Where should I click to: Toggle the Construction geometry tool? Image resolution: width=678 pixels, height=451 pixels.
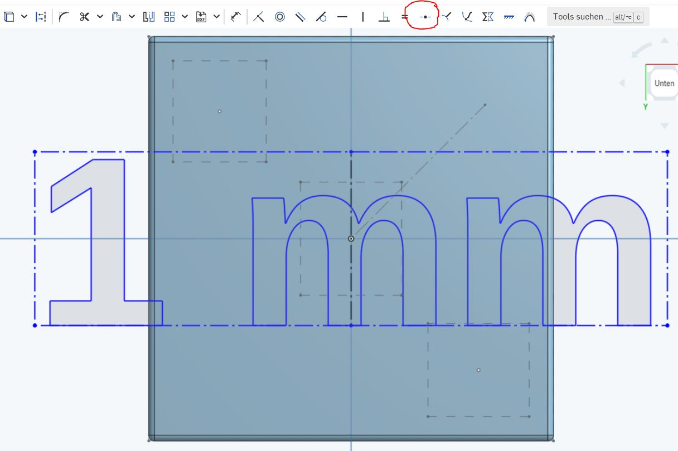(x=41, y=17)
